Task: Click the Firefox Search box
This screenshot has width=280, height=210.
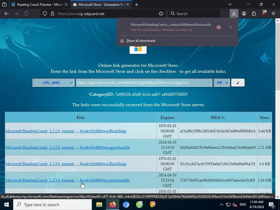Action: tap(194, 14)
